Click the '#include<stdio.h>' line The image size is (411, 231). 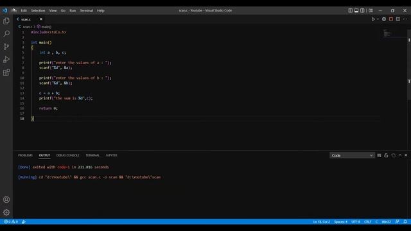click(49, 32)
